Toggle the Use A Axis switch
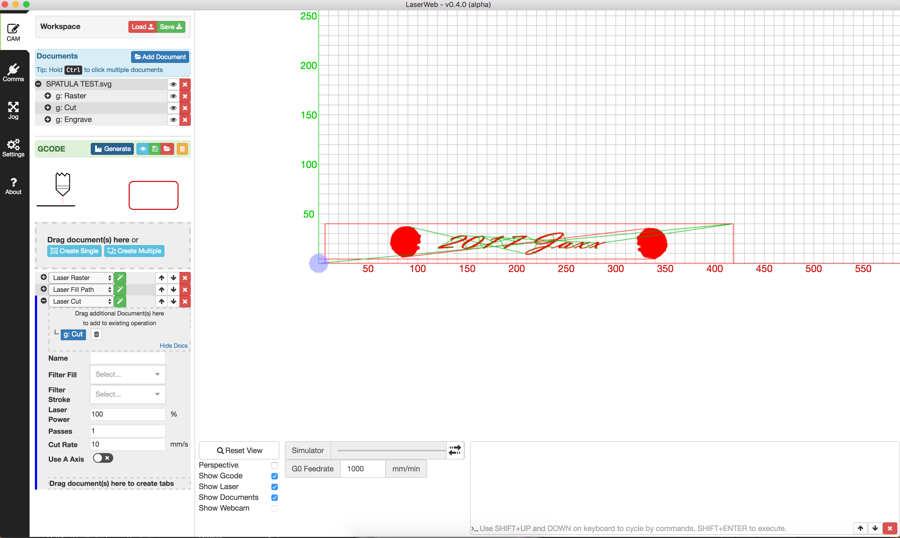This screenshot has width=900, height=538. [x=103, y=459]
